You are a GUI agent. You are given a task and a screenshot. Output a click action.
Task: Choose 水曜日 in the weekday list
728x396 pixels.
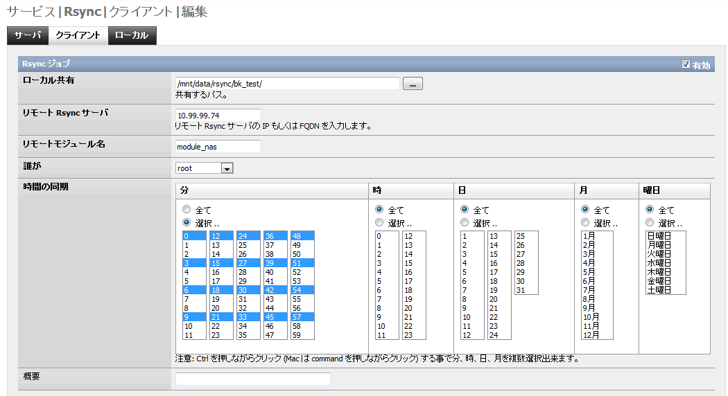(x=665, y=263)
